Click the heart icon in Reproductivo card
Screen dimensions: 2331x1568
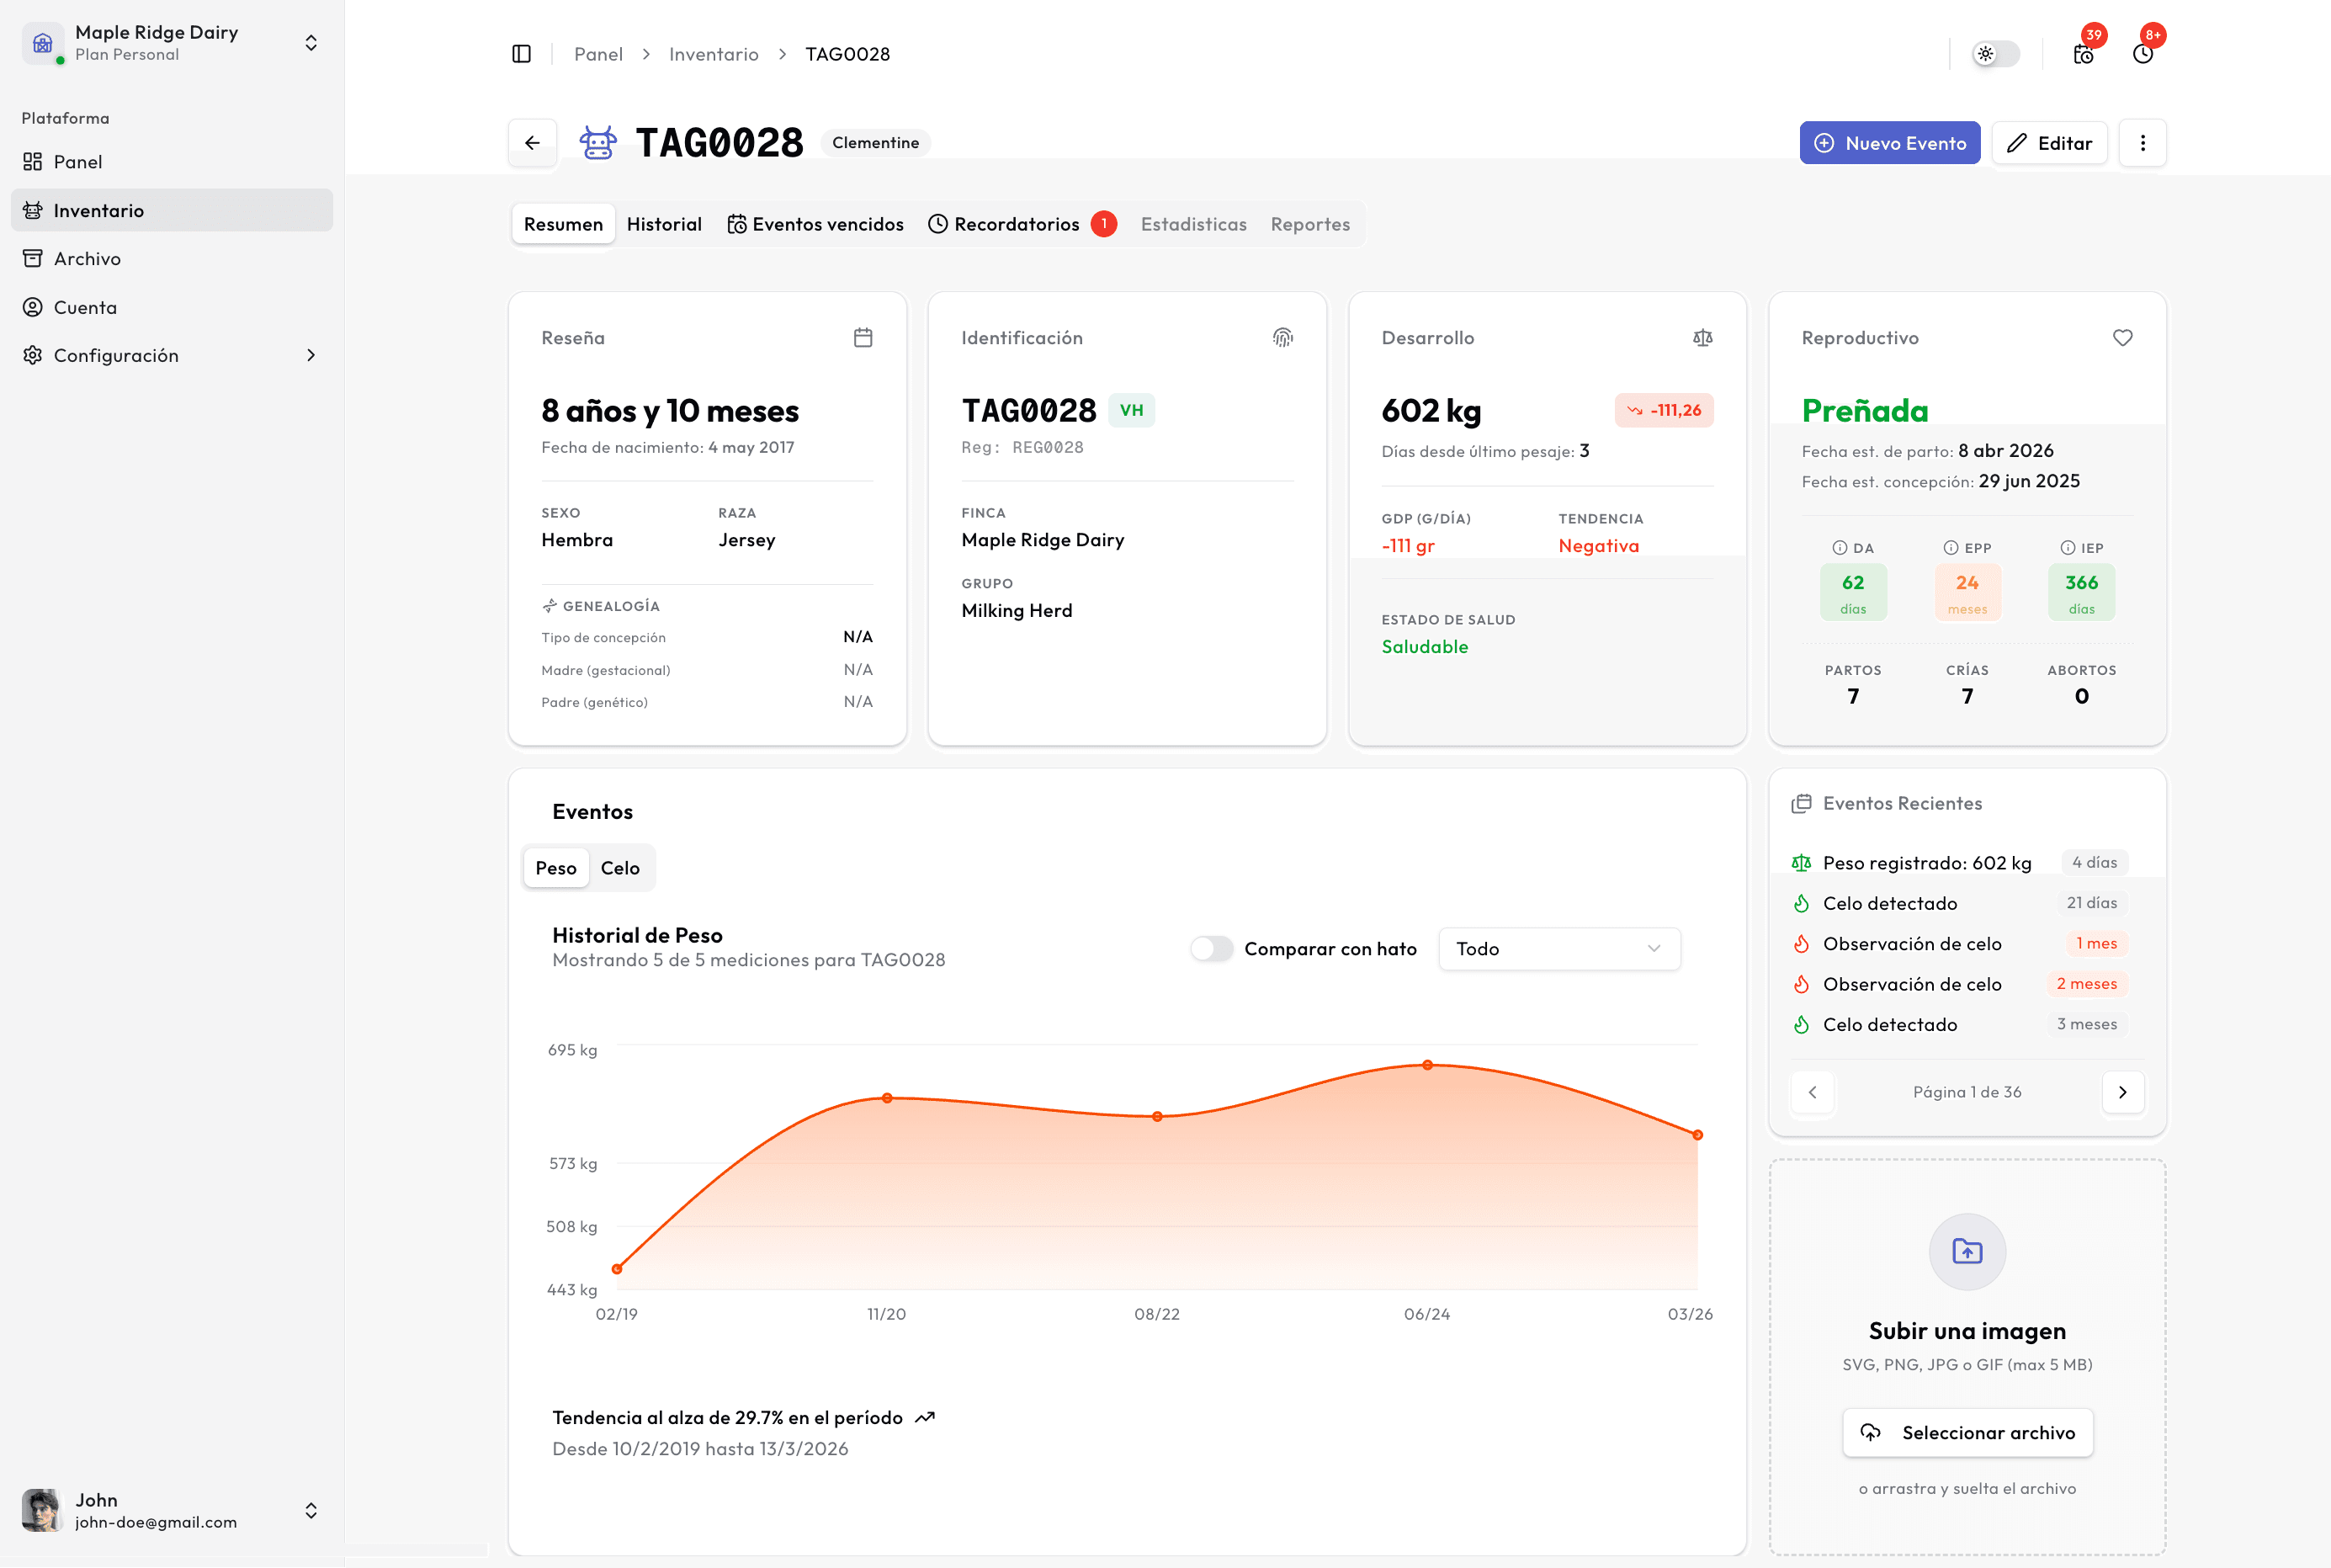coord(2122,338)
